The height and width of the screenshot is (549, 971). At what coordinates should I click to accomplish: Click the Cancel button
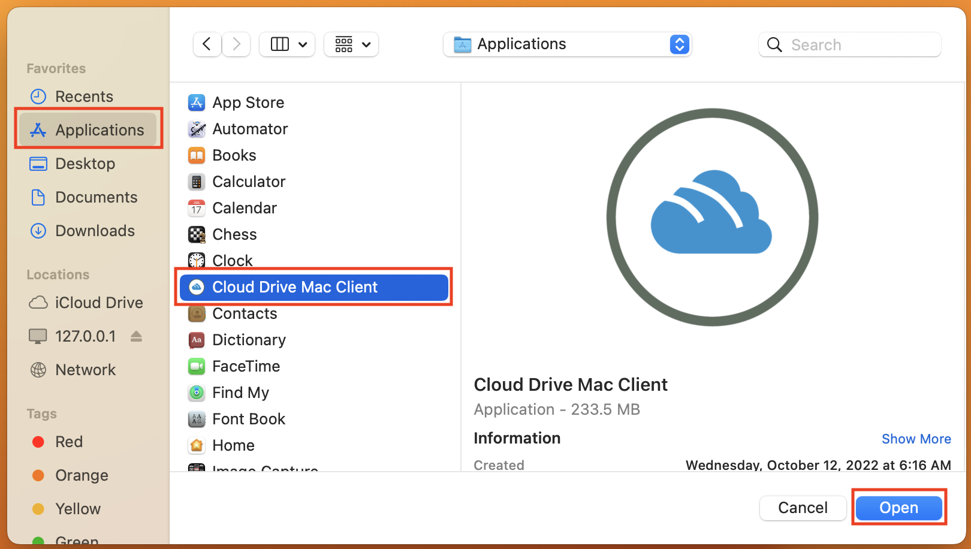(803, 508)
